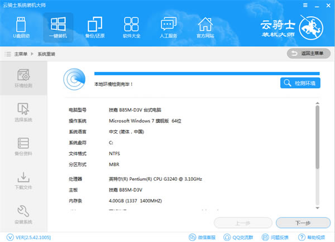Open the 软件大全 software library
The width and height of the screenshot is (335, 242).
[x=131, y=27]
